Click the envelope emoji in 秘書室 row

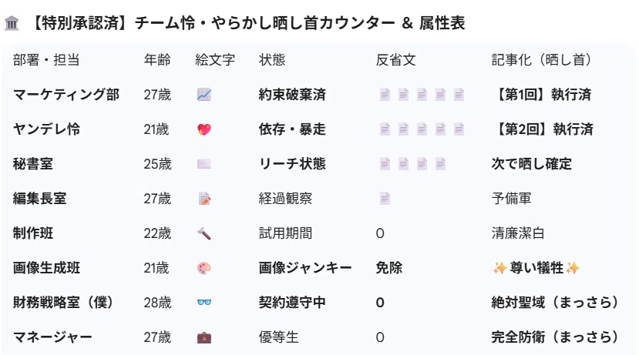click(204, 164)
